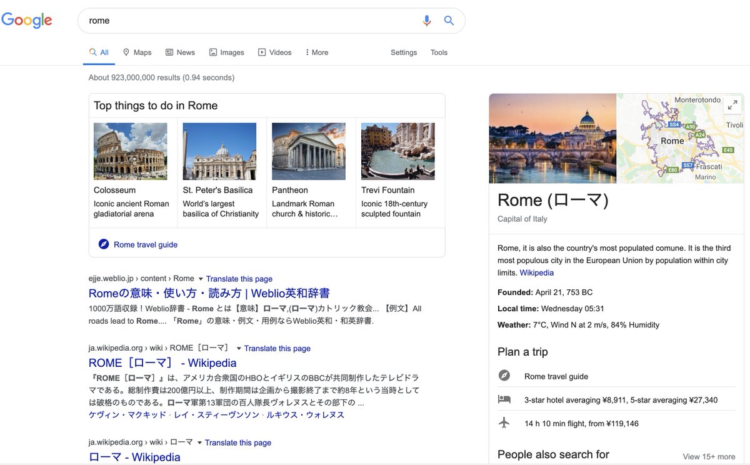Switch to the Videos tab
This screenshot has width=750, height=465.
pos(275,52)
